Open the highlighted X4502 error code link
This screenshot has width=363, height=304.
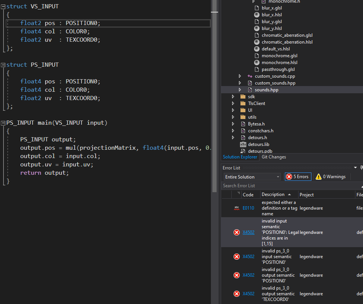tap(248, 232)
